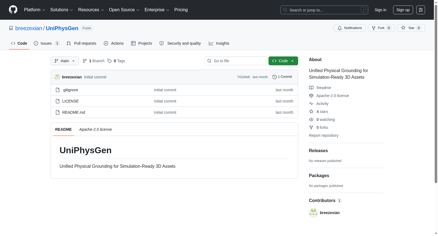This screenshot has width=438, height=236.
Task: Click file icon beside LICENSE
Action: 57,101
